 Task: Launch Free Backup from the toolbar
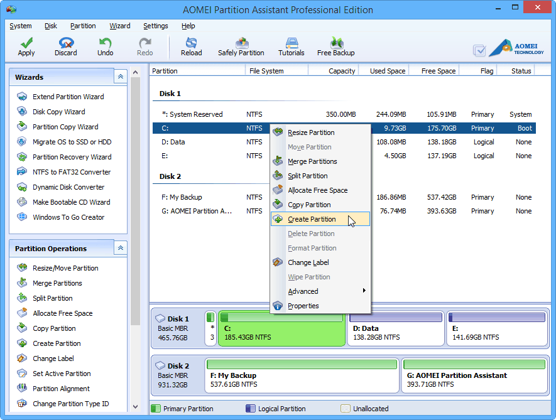[335, 46]
